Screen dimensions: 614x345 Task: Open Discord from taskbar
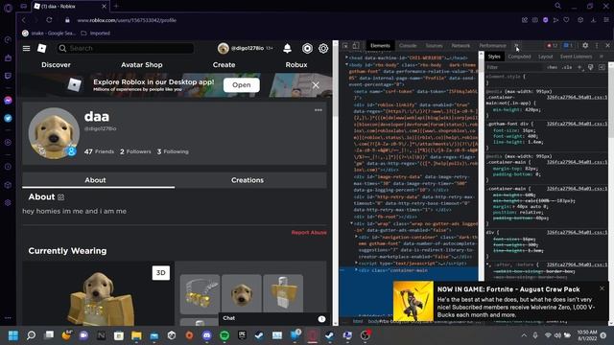click(207, 335)
